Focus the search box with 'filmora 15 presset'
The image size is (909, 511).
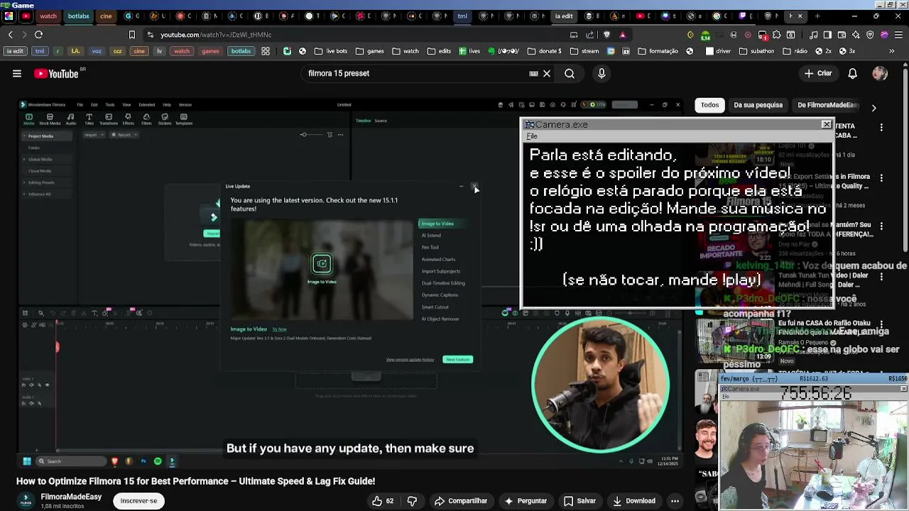click(x=415, y=73)
